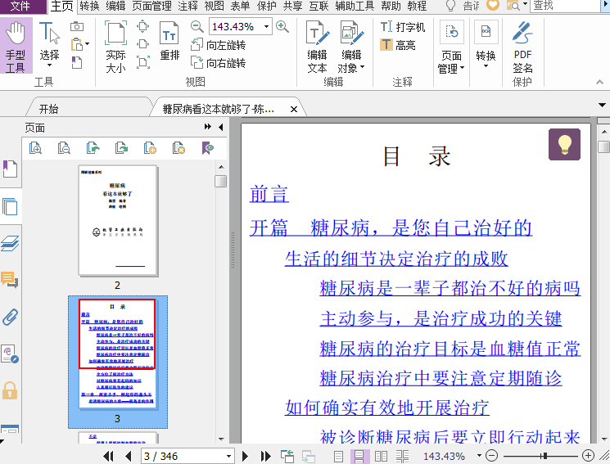610x464 pixels.
Task: Click zoom in plus on status bar
Action: tap(588, 456)
